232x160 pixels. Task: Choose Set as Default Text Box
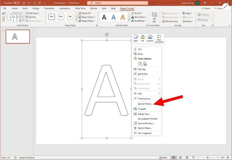[x=147, y=119]
